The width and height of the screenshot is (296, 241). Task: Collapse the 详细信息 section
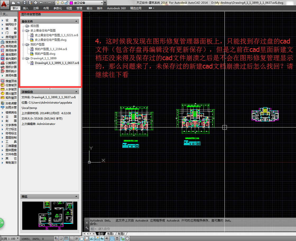[x=76, y=92]
